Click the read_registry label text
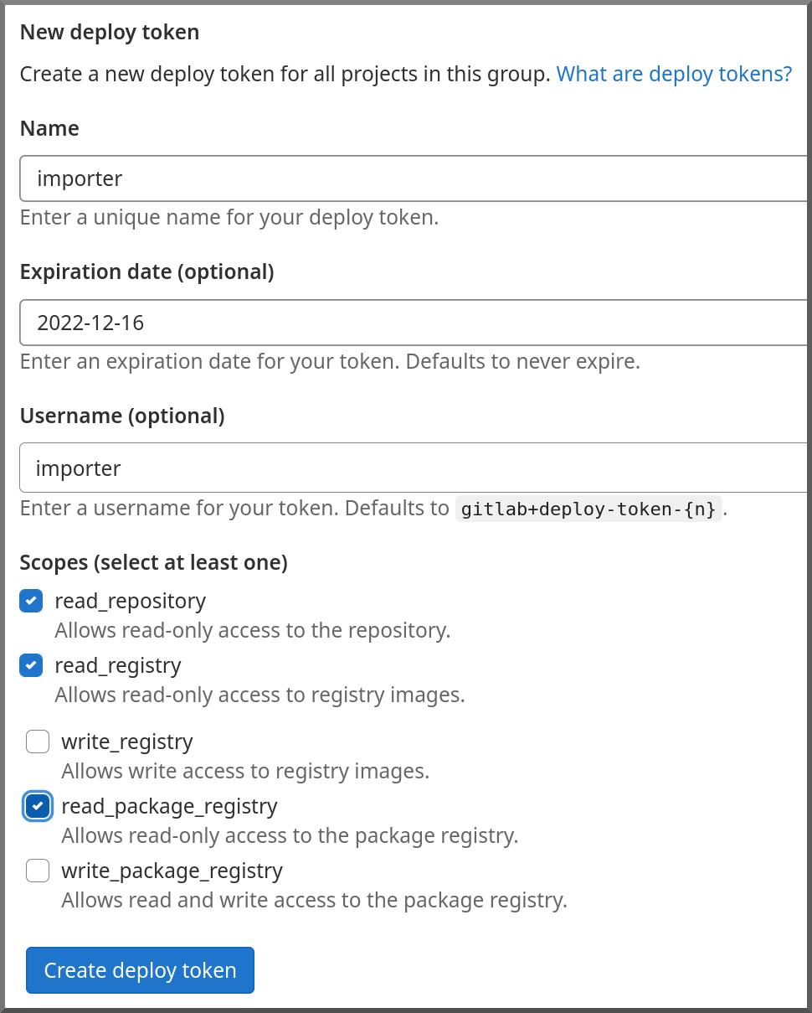Viewport: 812px width, 1013px height. click(x=118, y=665)
